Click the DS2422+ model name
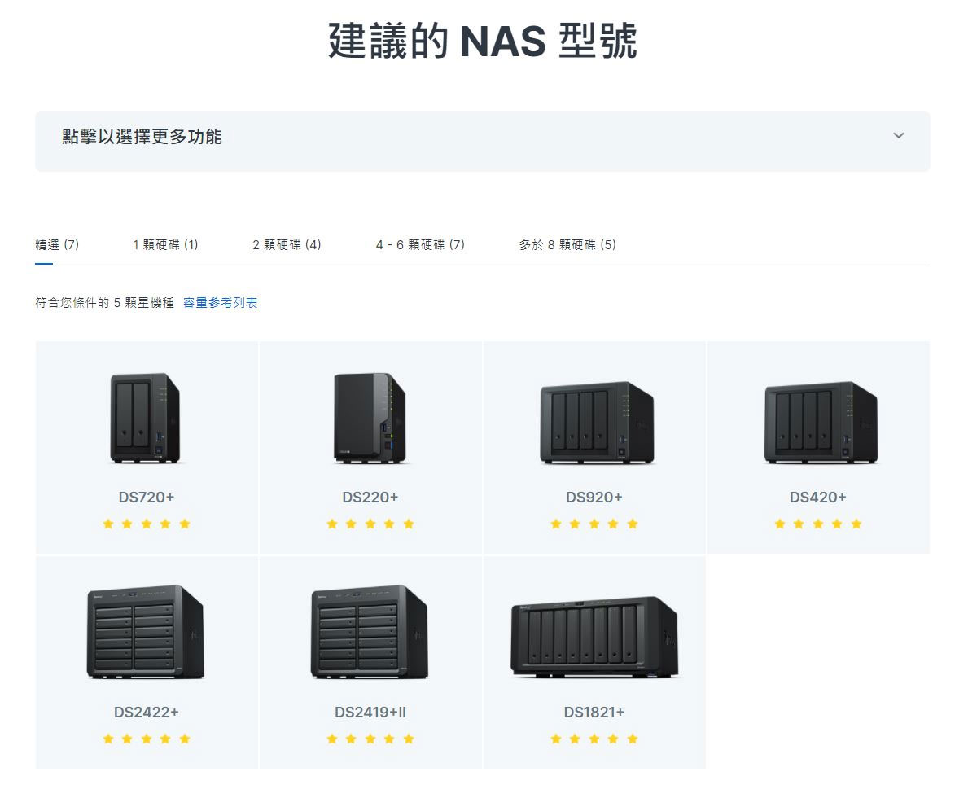 click(147, 711)
